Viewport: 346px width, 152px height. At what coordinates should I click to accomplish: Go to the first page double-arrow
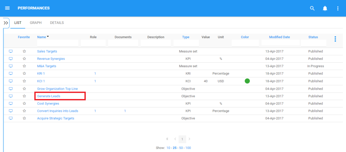[167, 139]
